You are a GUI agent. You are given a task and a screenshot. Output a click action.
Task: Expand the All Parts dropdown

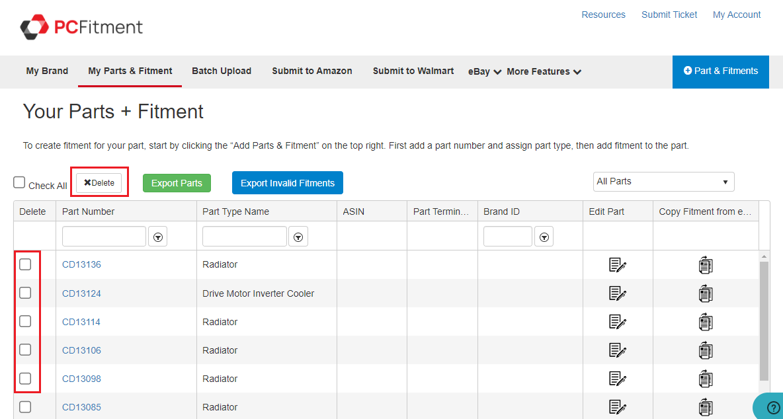pyautogui.click(x=663, y=182)
